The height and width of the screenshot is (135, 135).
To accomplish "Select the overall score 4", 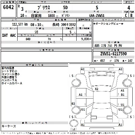I will tap(129, 8).
